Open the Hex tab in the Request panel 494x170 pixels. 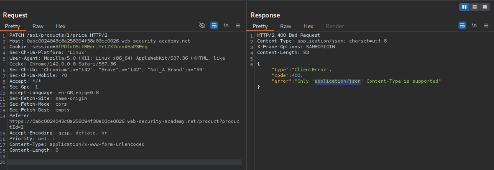[x=60, y=26]
